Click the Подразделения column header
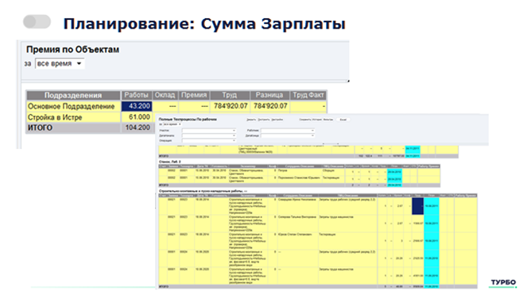The image size is (531, 298). coord(73,95)
